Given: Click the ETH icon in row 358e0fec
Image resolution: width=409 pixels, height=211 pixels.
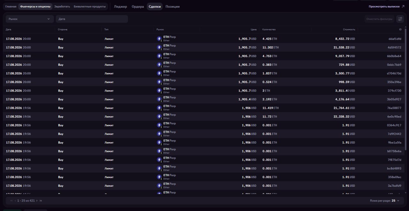Looking at the screenshot, I should (x=159, y=177).
